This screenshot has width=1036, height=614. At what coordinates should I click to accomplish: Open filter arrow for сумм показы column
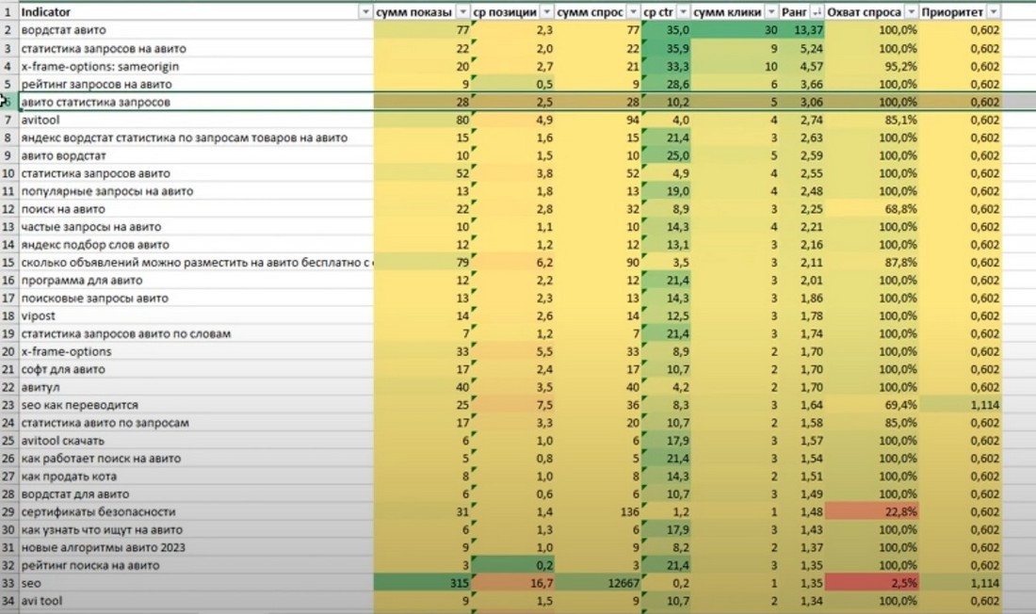point(461,12)
